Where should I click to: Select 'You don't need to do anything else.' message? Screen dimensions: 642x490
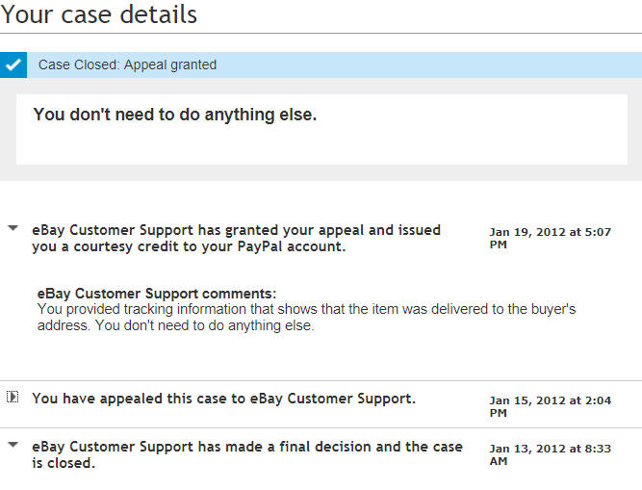coord(174,115)
